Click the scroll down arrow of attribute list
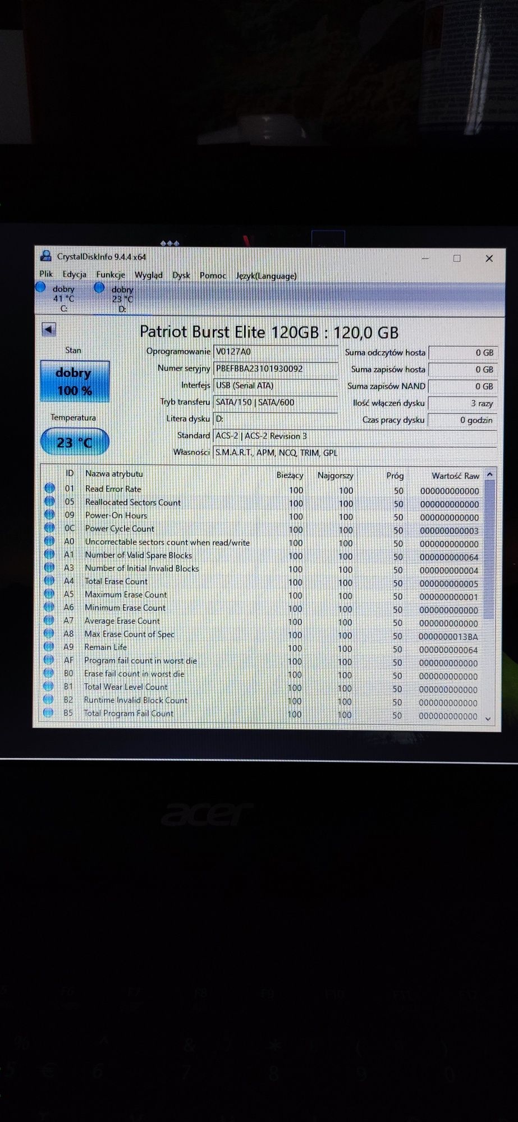The image size is (518, 1122). pyautogui.click(x=488, y=719)
